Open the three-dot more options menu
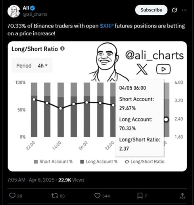The width and height of the screenshot is (194, 205). [184, 10]
